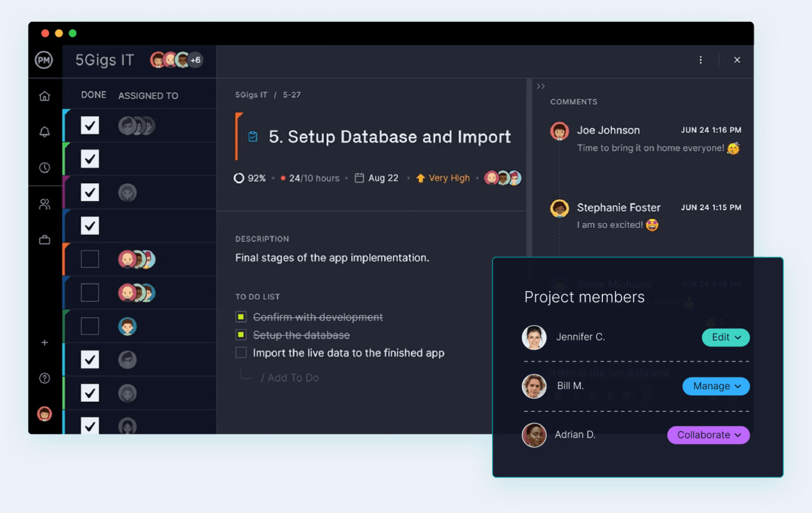Uncheck 'Confirm with development' to-do
The image size is (812, 513).
point(241,317)
